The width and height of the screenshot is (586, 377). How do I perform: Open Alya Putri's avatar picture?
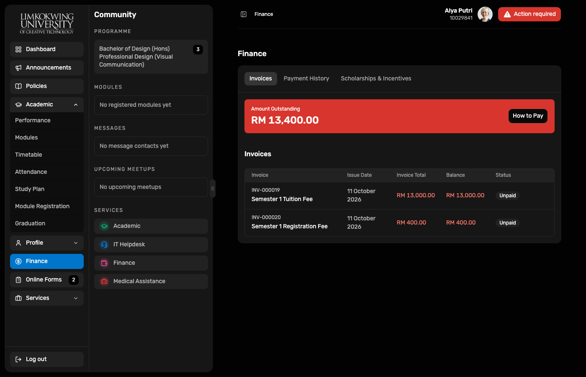pyautogui.click(x=485, y=14)
